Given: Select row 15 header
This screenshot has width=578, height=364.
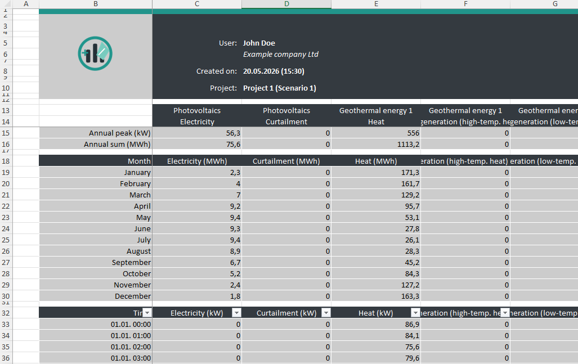Looking at the screenshot, I should (x=6, y=133).
